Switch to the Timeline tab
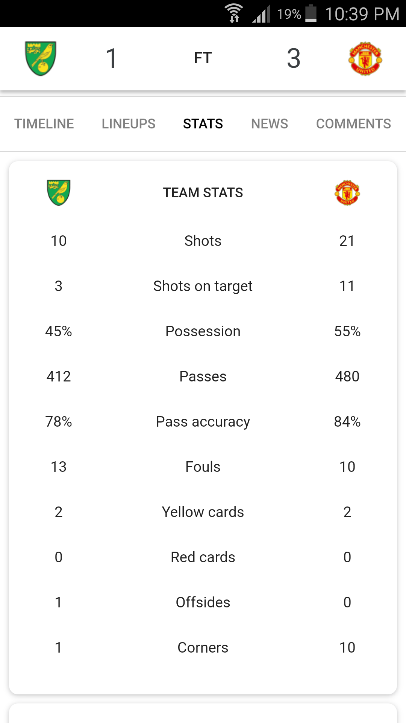 pos(44,124)
